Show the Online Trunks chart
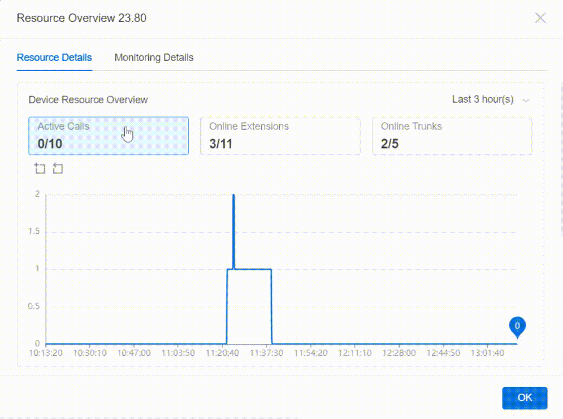The height and width of the screenshot is (419, 563). (452, 136)
